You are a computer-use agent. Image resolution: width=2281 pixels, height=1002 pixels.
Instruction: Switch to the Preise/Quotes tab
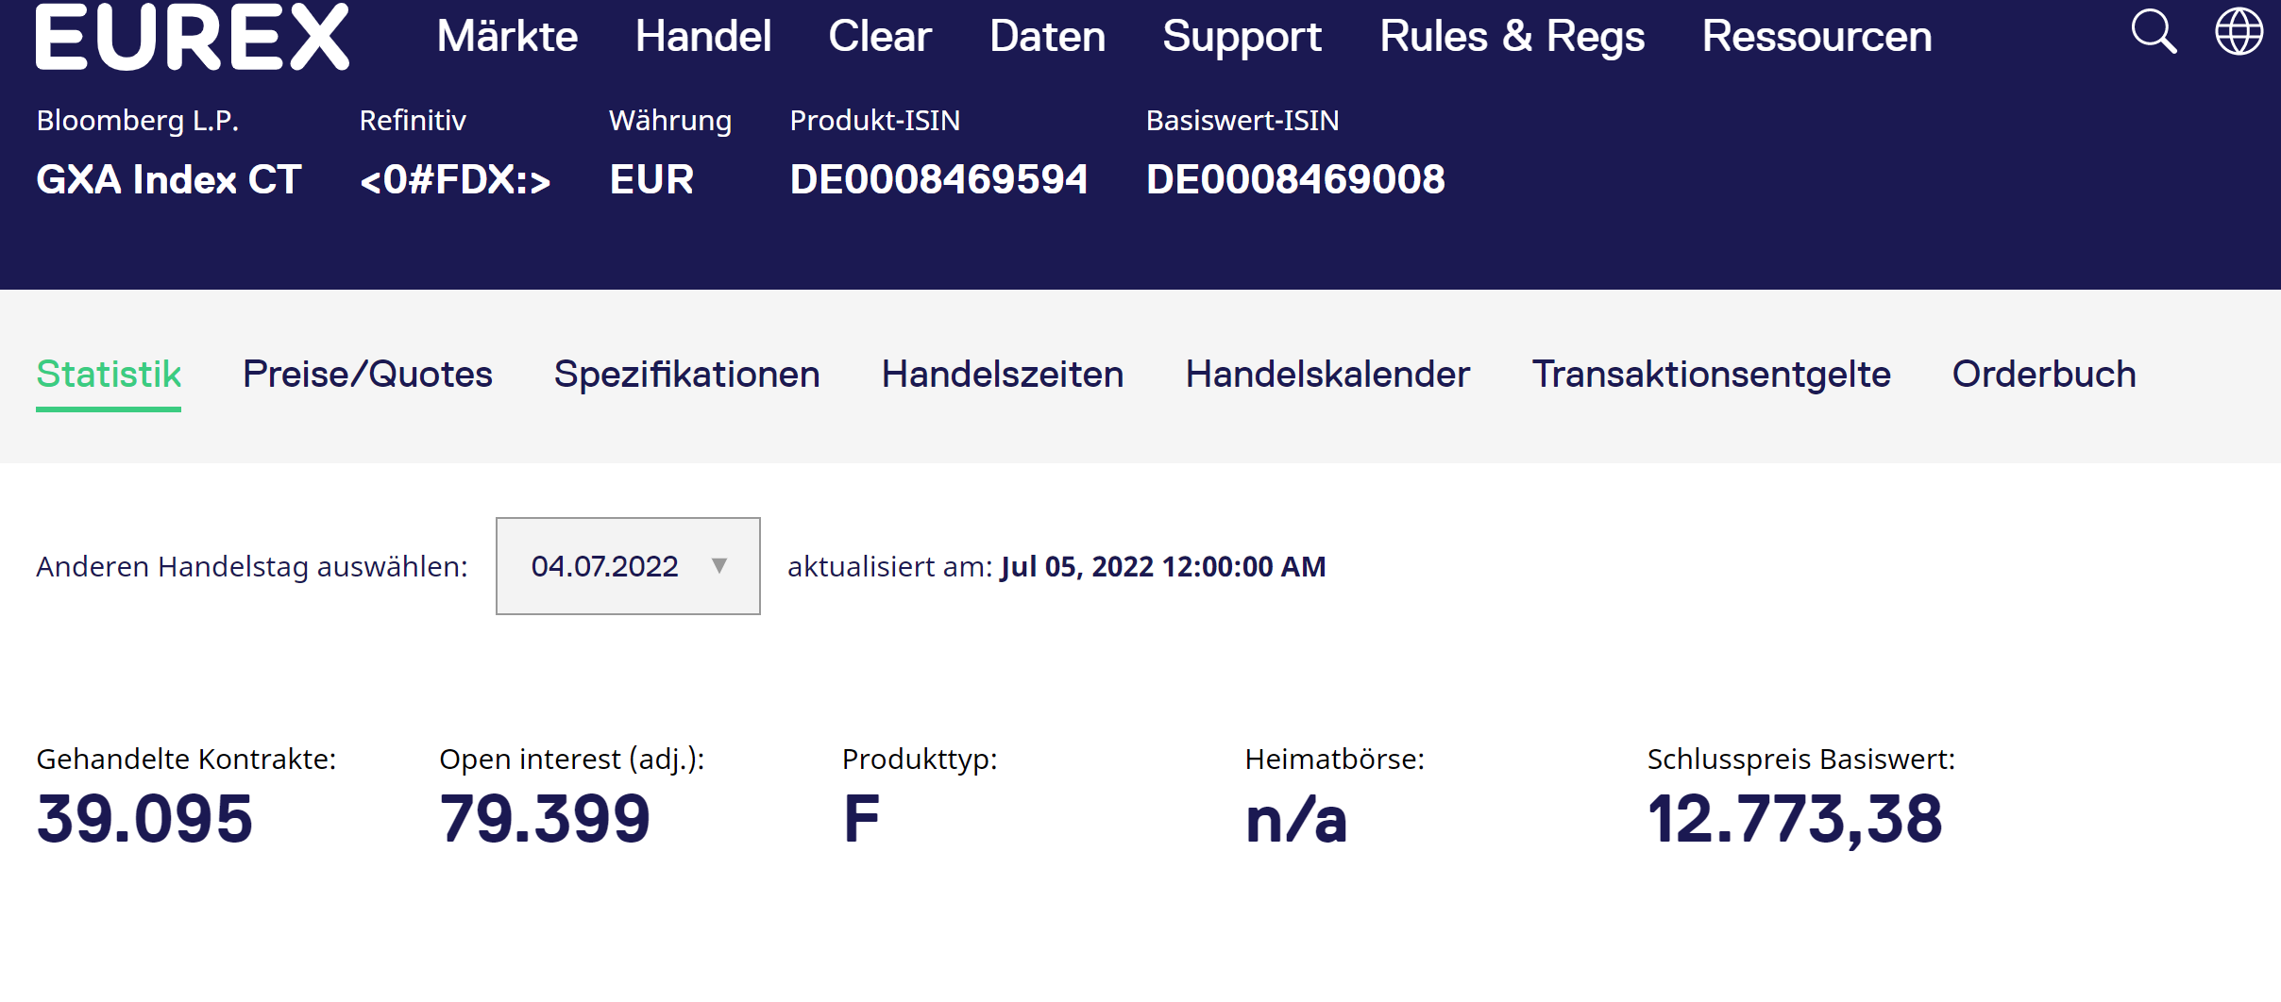(x=367, y=375)
